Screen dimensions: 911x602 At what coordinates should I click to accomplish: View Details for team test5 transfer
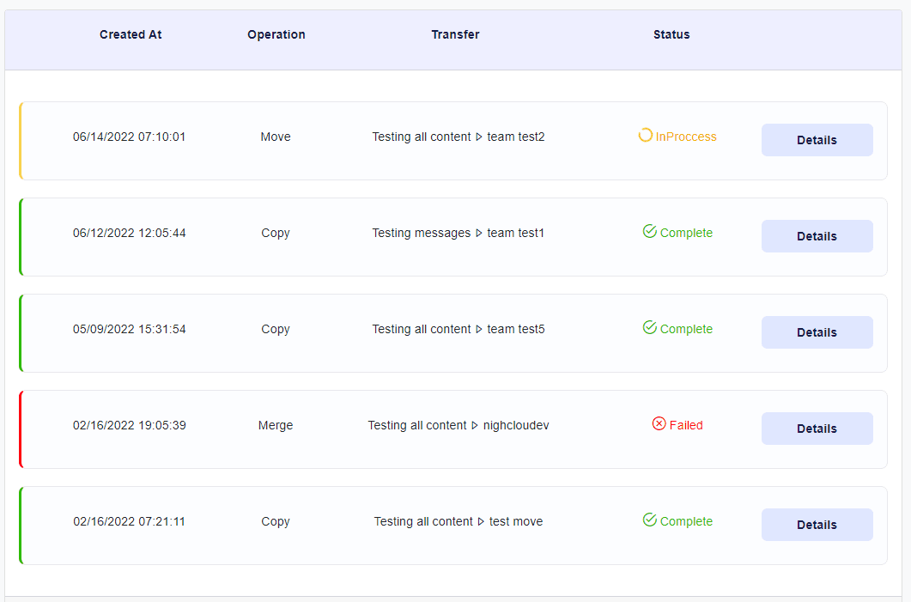pyautogui.click(x=817, y=332)
